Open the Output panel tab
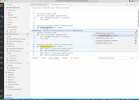 point(44,58)
